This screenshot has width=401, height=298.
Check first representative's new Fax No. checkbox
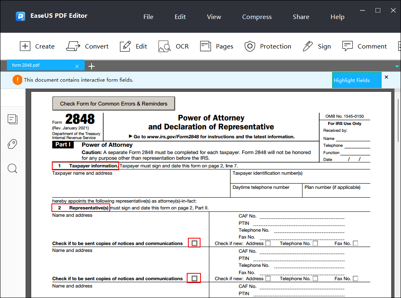point(355,243)
